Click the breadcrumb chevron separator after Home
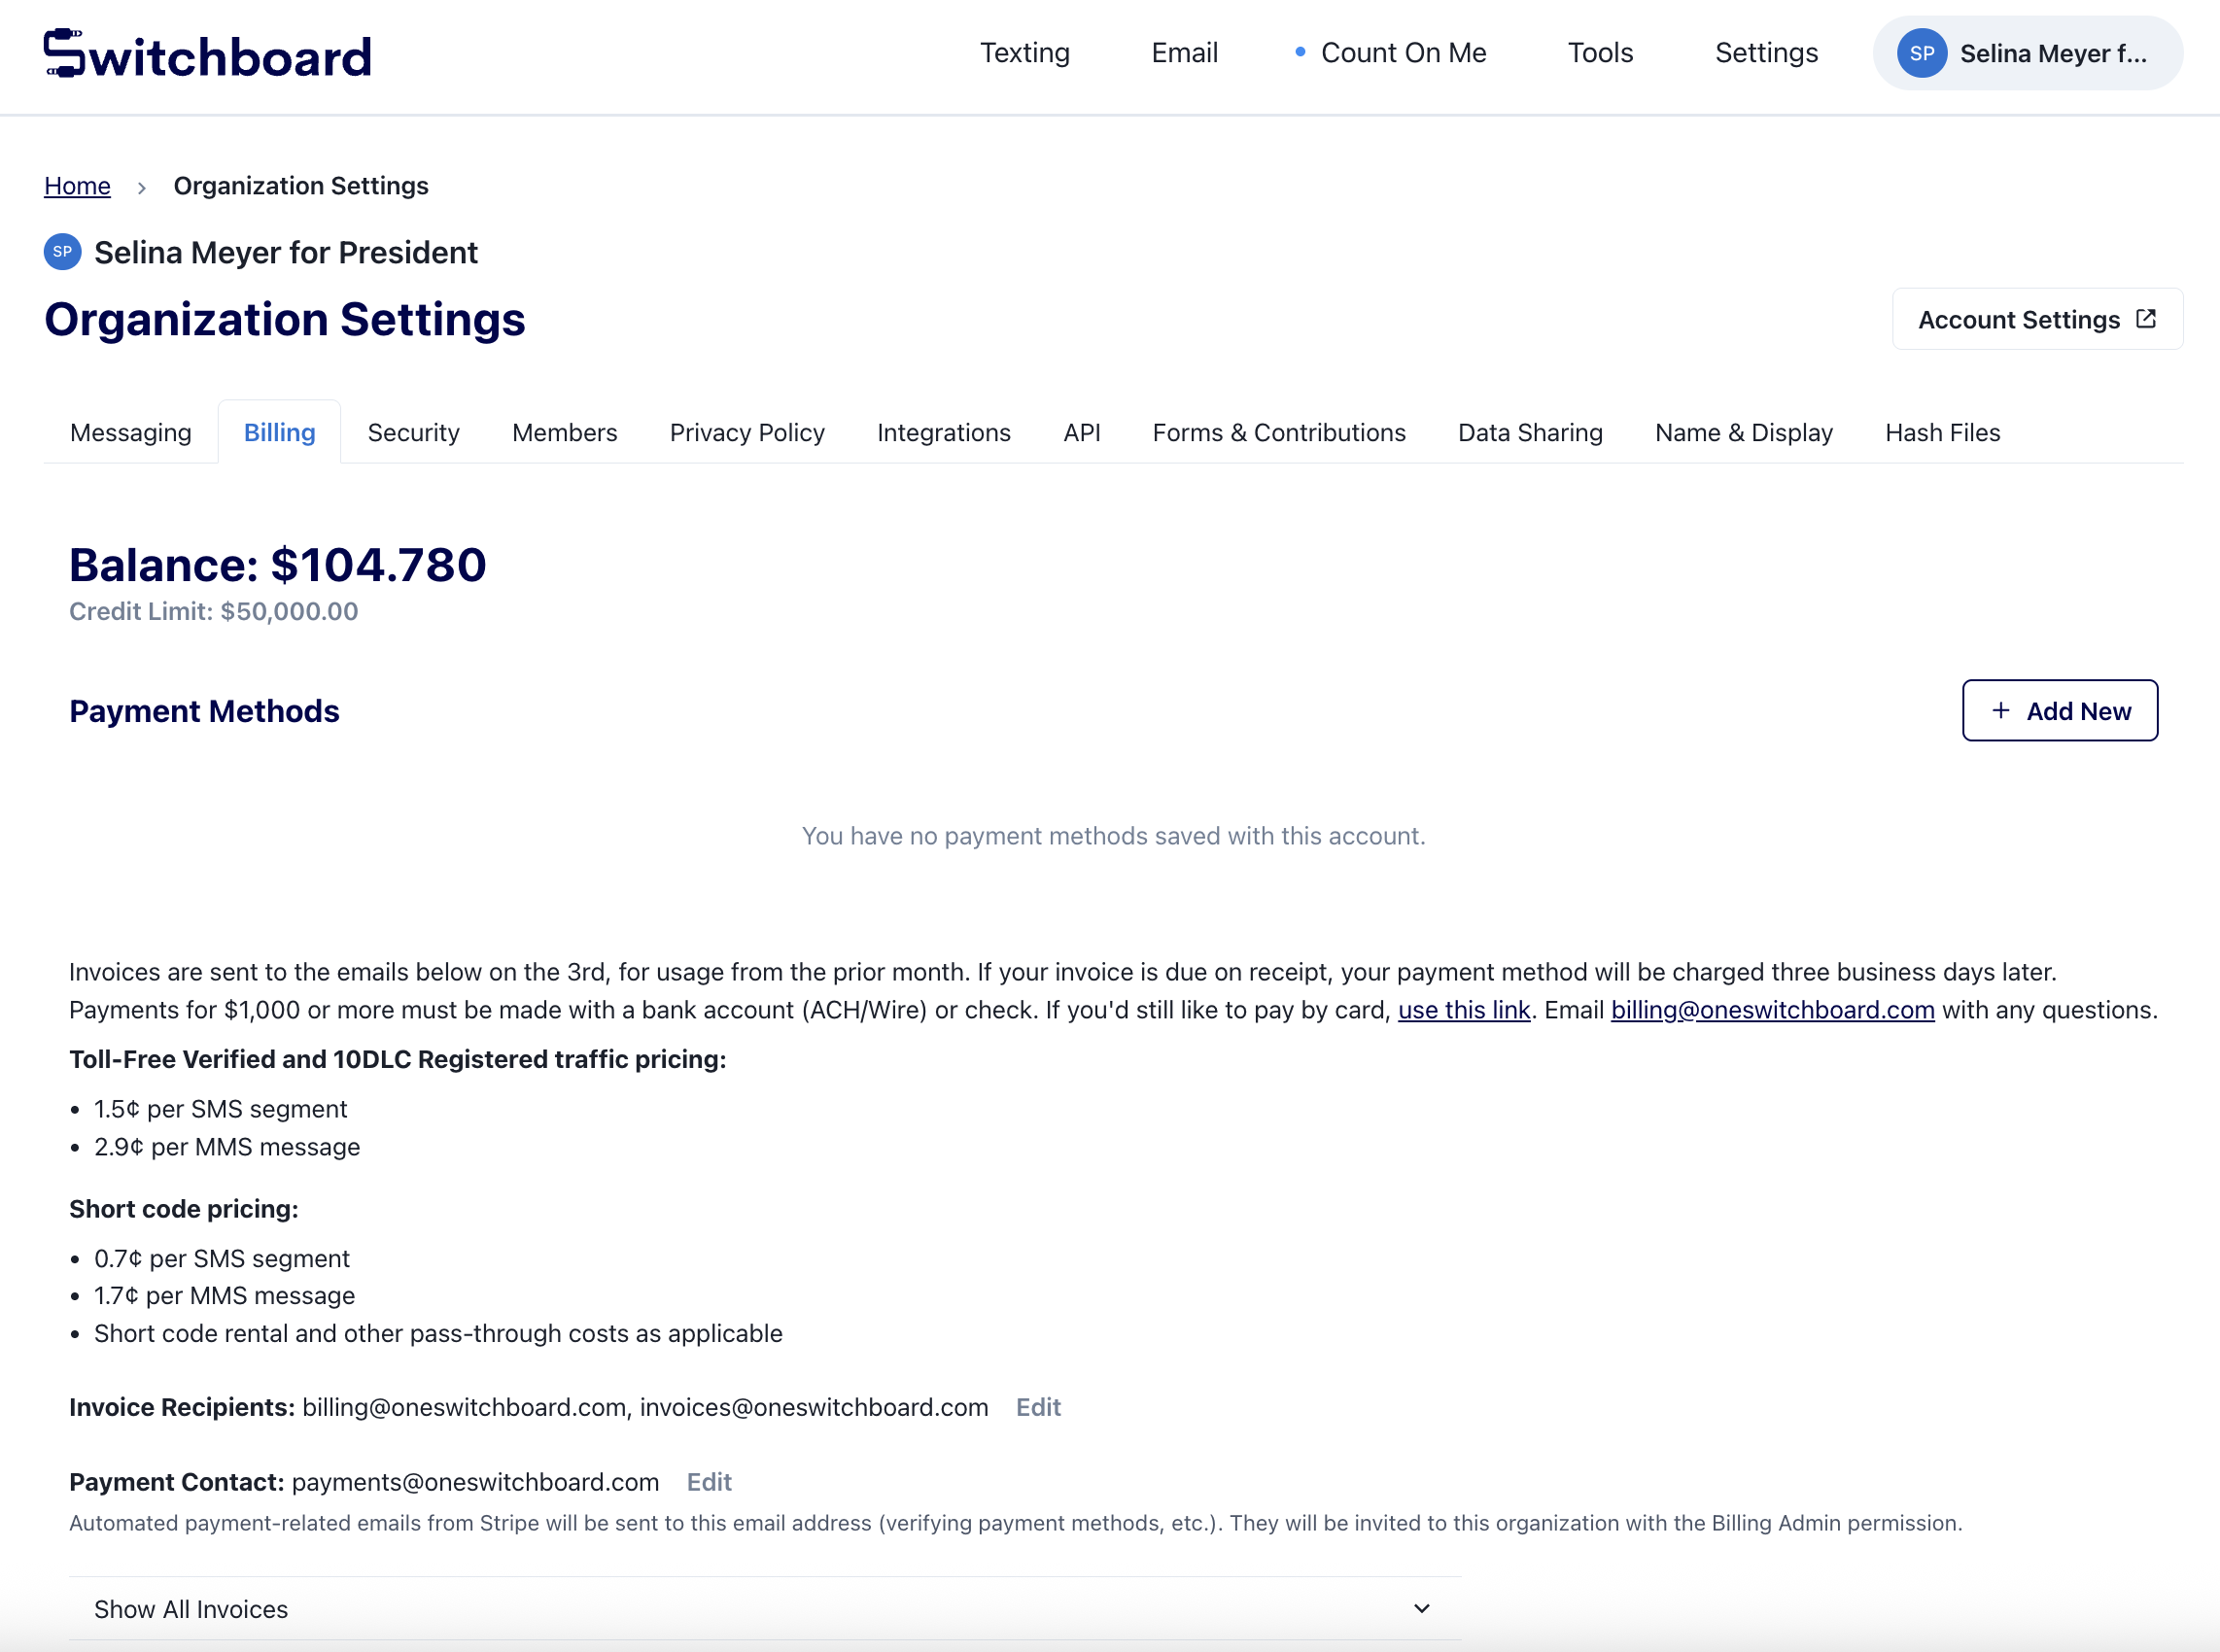Image resolution: width=2220 pixels, height=1652 pixels. pyautogui.click(x=142, y=187)
